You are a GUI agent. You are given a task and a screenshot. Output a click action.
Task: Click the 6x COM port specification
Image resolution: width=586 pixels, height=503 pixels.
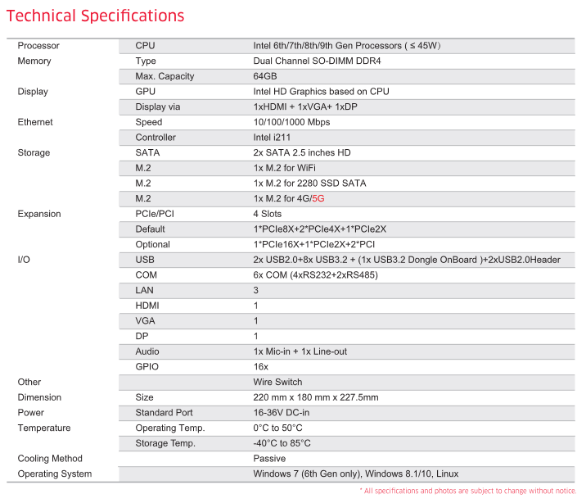[315, 275]
